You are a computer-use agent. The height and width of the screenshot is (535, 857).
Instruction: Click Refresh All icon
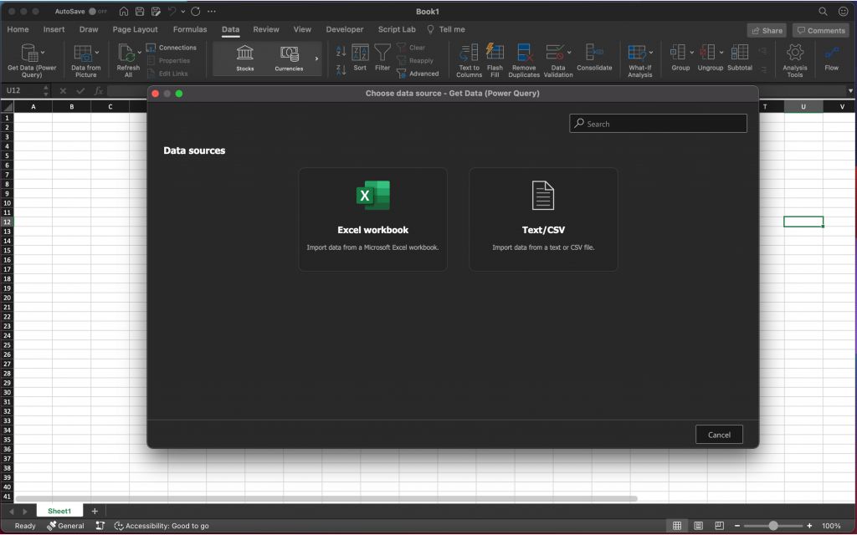[126, 53]
